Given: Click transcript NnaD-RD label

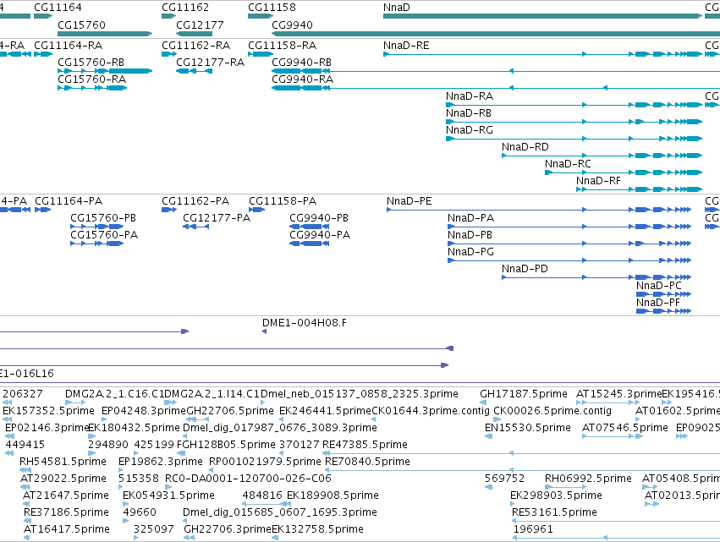Looking at the screenshot, I should tap(525, 147).
